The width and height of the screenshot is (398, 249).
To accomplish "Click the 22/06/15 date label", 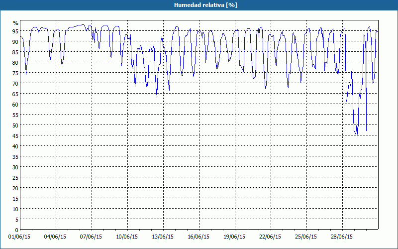I will pyautogui.click(x=270, y=237).
